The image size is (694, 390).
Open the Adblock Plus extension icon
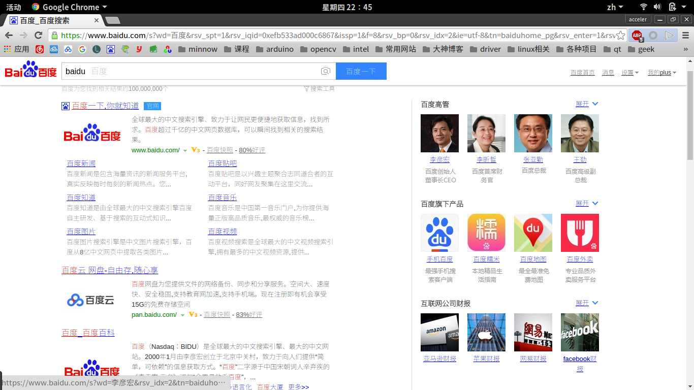coord(637,36)
